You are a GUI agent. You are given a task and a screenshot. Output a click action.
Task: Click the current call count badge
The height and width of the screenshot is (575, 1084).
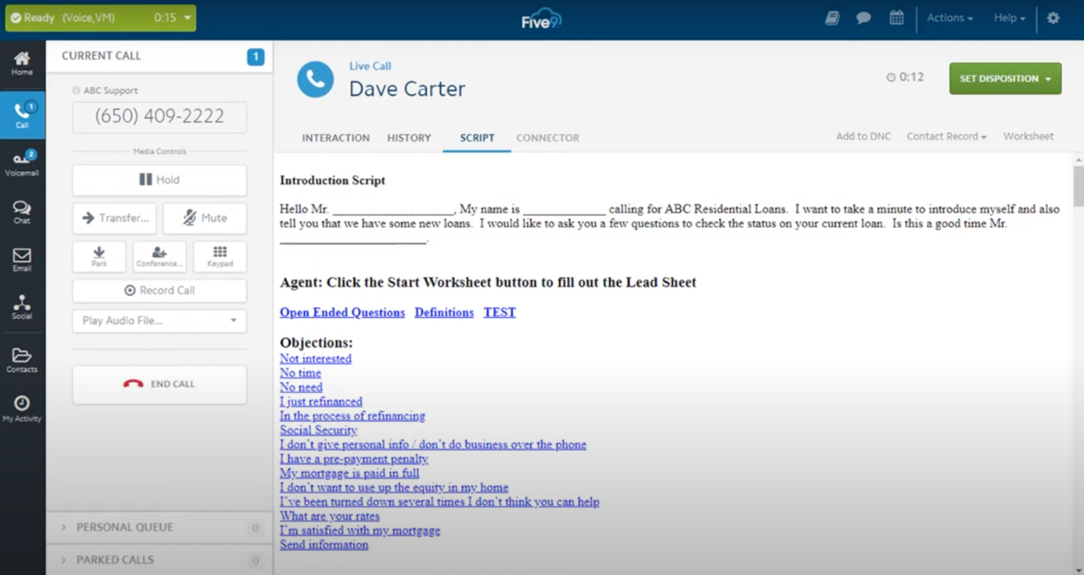[x=256, y=56]
